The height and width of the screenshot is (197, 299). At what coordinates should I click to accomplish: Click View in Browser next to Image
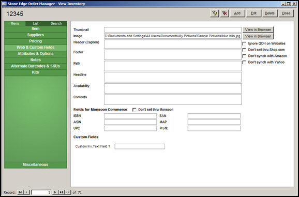click(x=258, y=36)
